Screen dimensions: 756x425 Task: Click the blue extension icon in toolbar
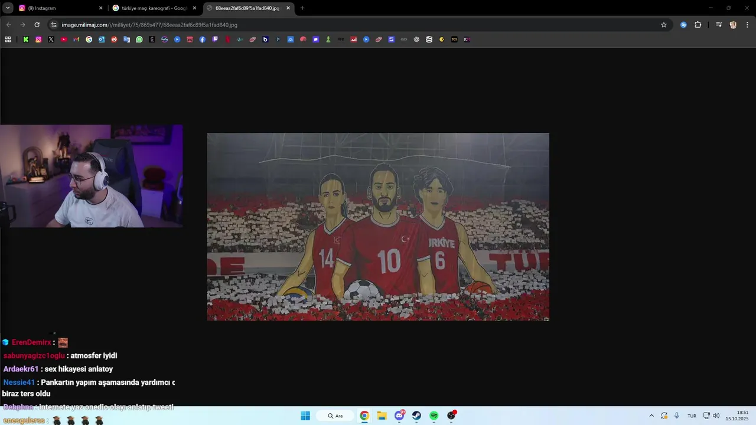pos(683,25)
